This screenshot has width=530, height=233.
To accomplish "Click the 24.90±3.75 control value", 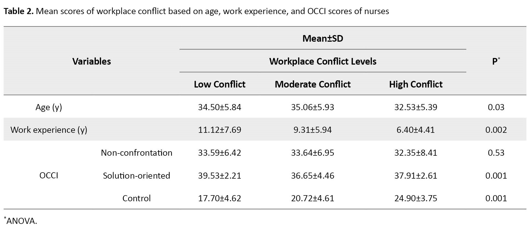I will pos(416,198).
